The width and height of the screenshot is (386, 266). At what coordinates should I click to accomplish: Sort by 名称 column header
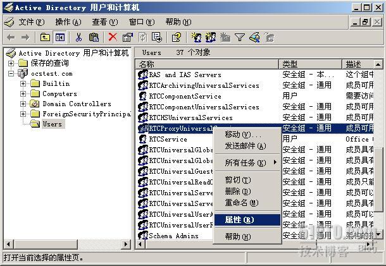click(207, 64)
